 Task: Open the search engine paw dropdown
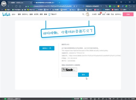tap(84, 6)
